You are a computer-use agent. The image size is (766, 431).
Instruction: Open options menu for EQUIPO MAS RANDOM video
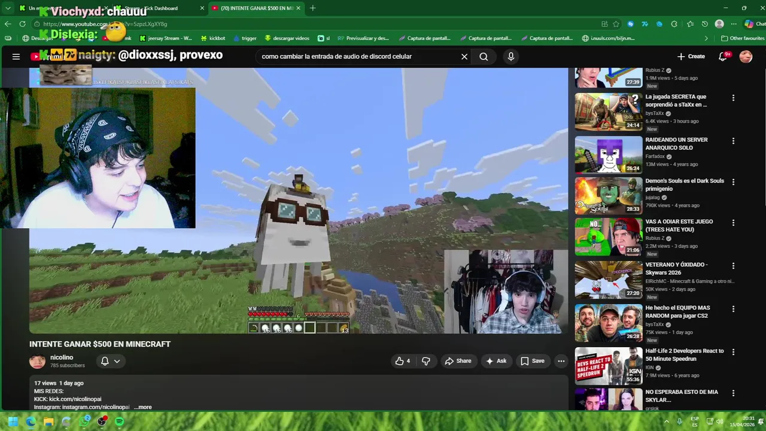[x=733, y=309]
